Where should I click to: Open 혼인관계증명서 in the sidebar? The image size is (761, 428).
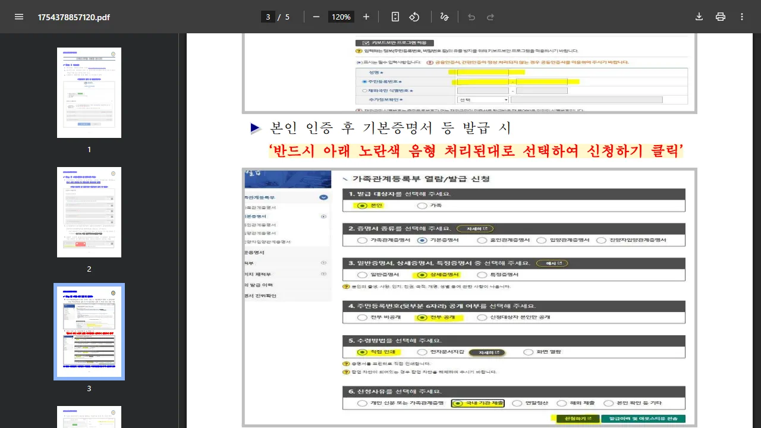click(x=260, y=225)
